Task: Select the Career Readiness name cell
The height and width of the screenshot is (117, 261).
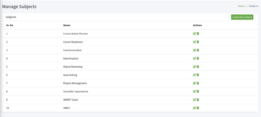Action: coord(73,42)
